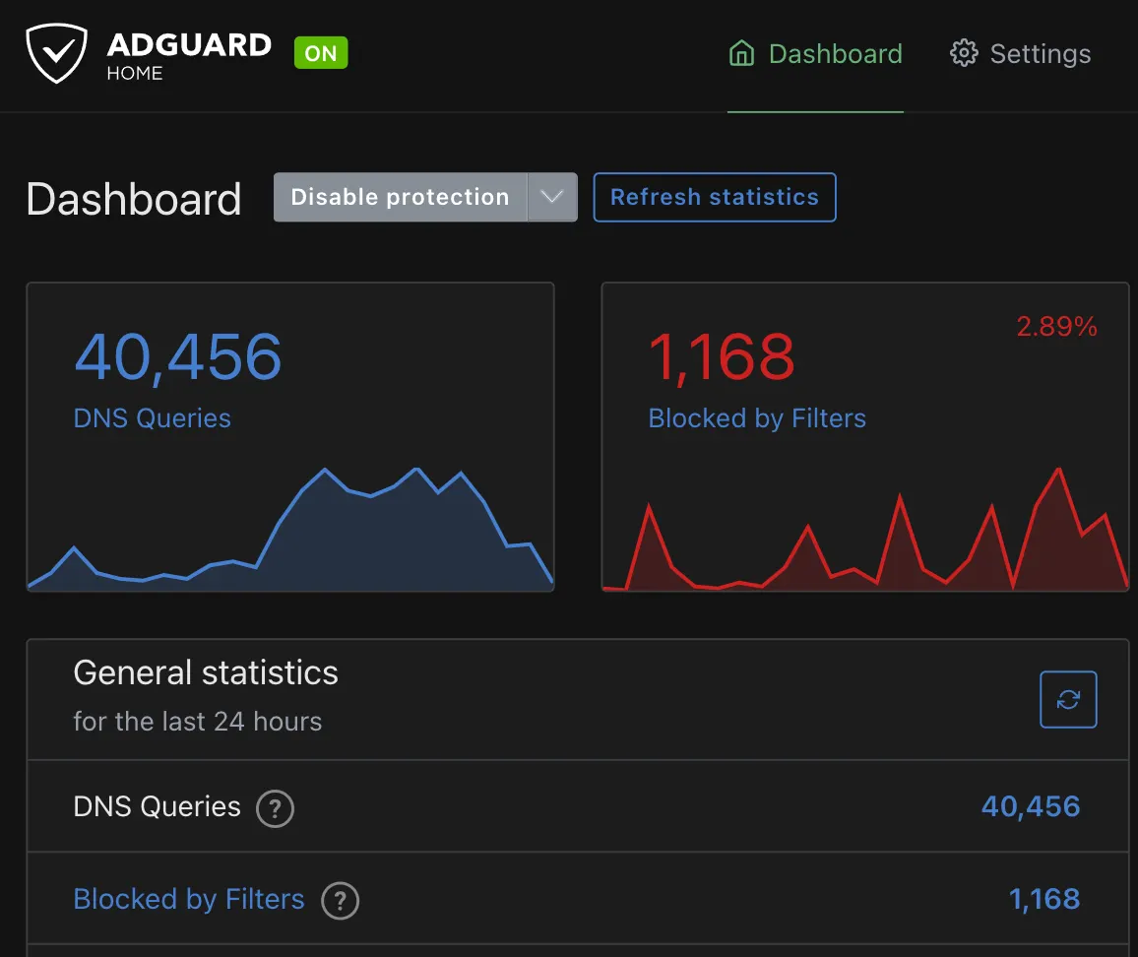This screenshot has width=1138, height=957.
Task: Click the ON indicator to check protection state
Action: [320, 54]
